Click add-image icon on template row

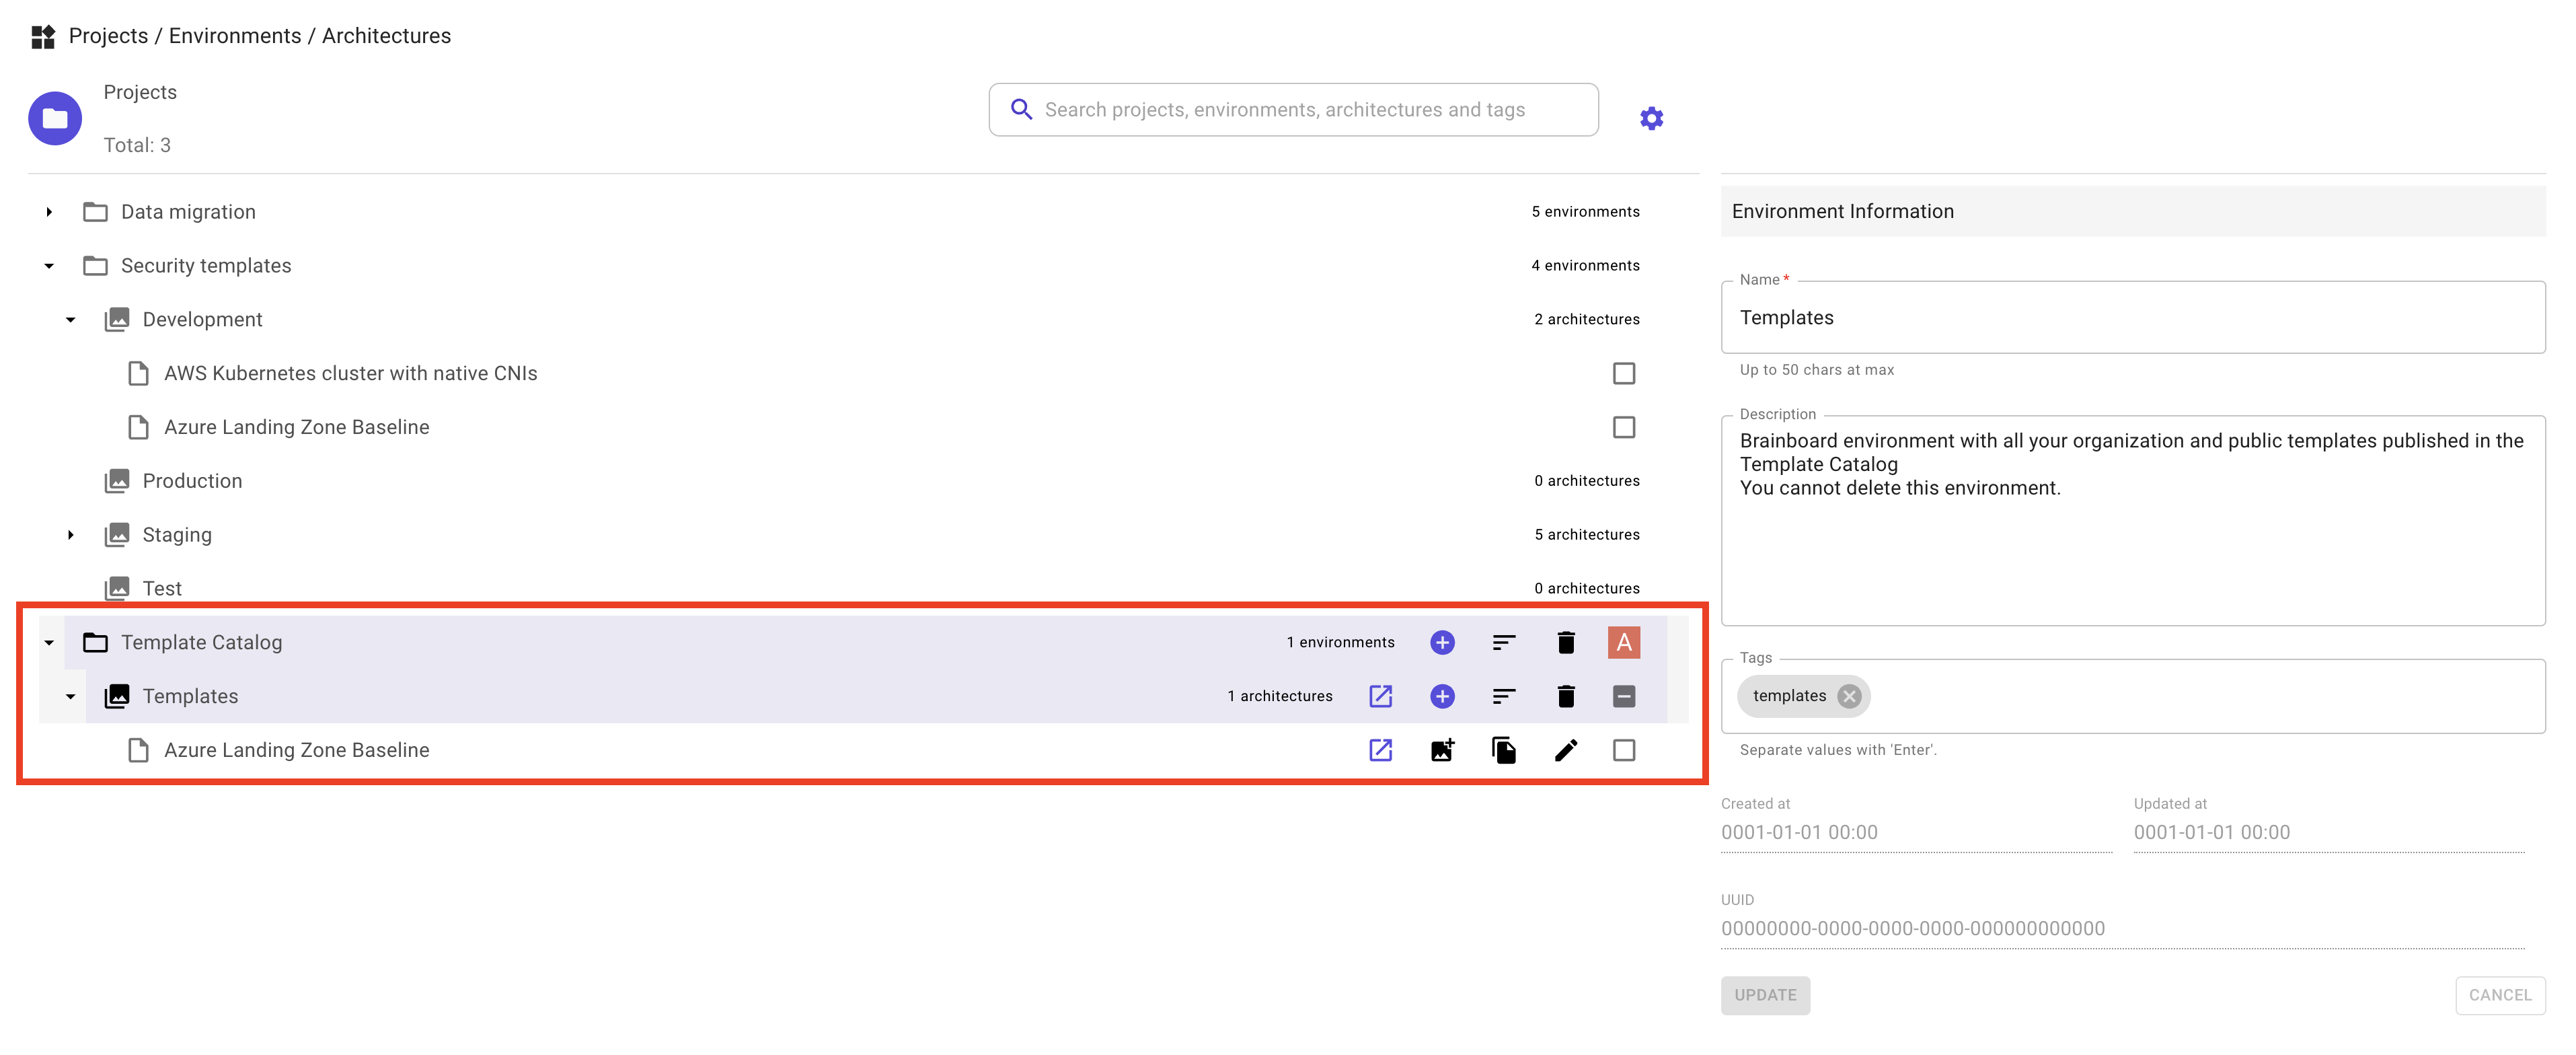(1441, 750)
